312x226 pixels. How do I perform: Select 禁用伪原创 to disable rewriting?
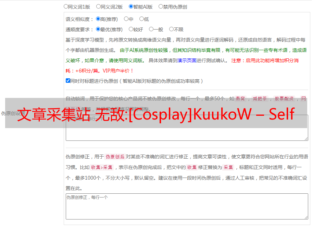161,7
